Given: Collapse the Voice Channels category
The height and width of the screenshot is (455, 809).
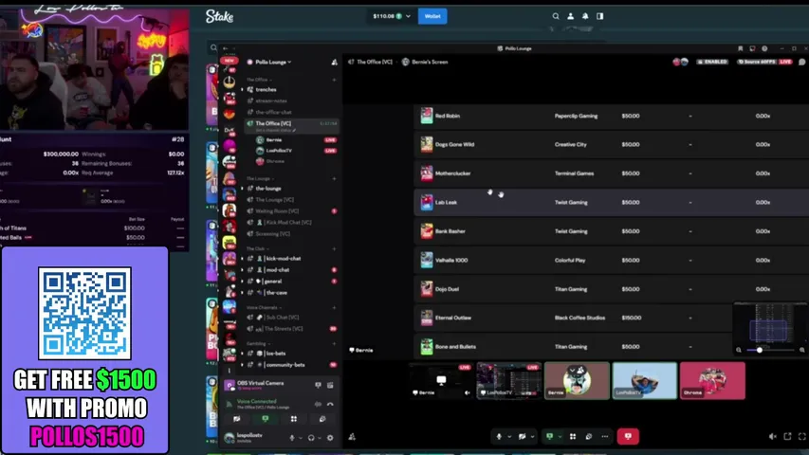Looking at the screenshot, I should 263,307.
